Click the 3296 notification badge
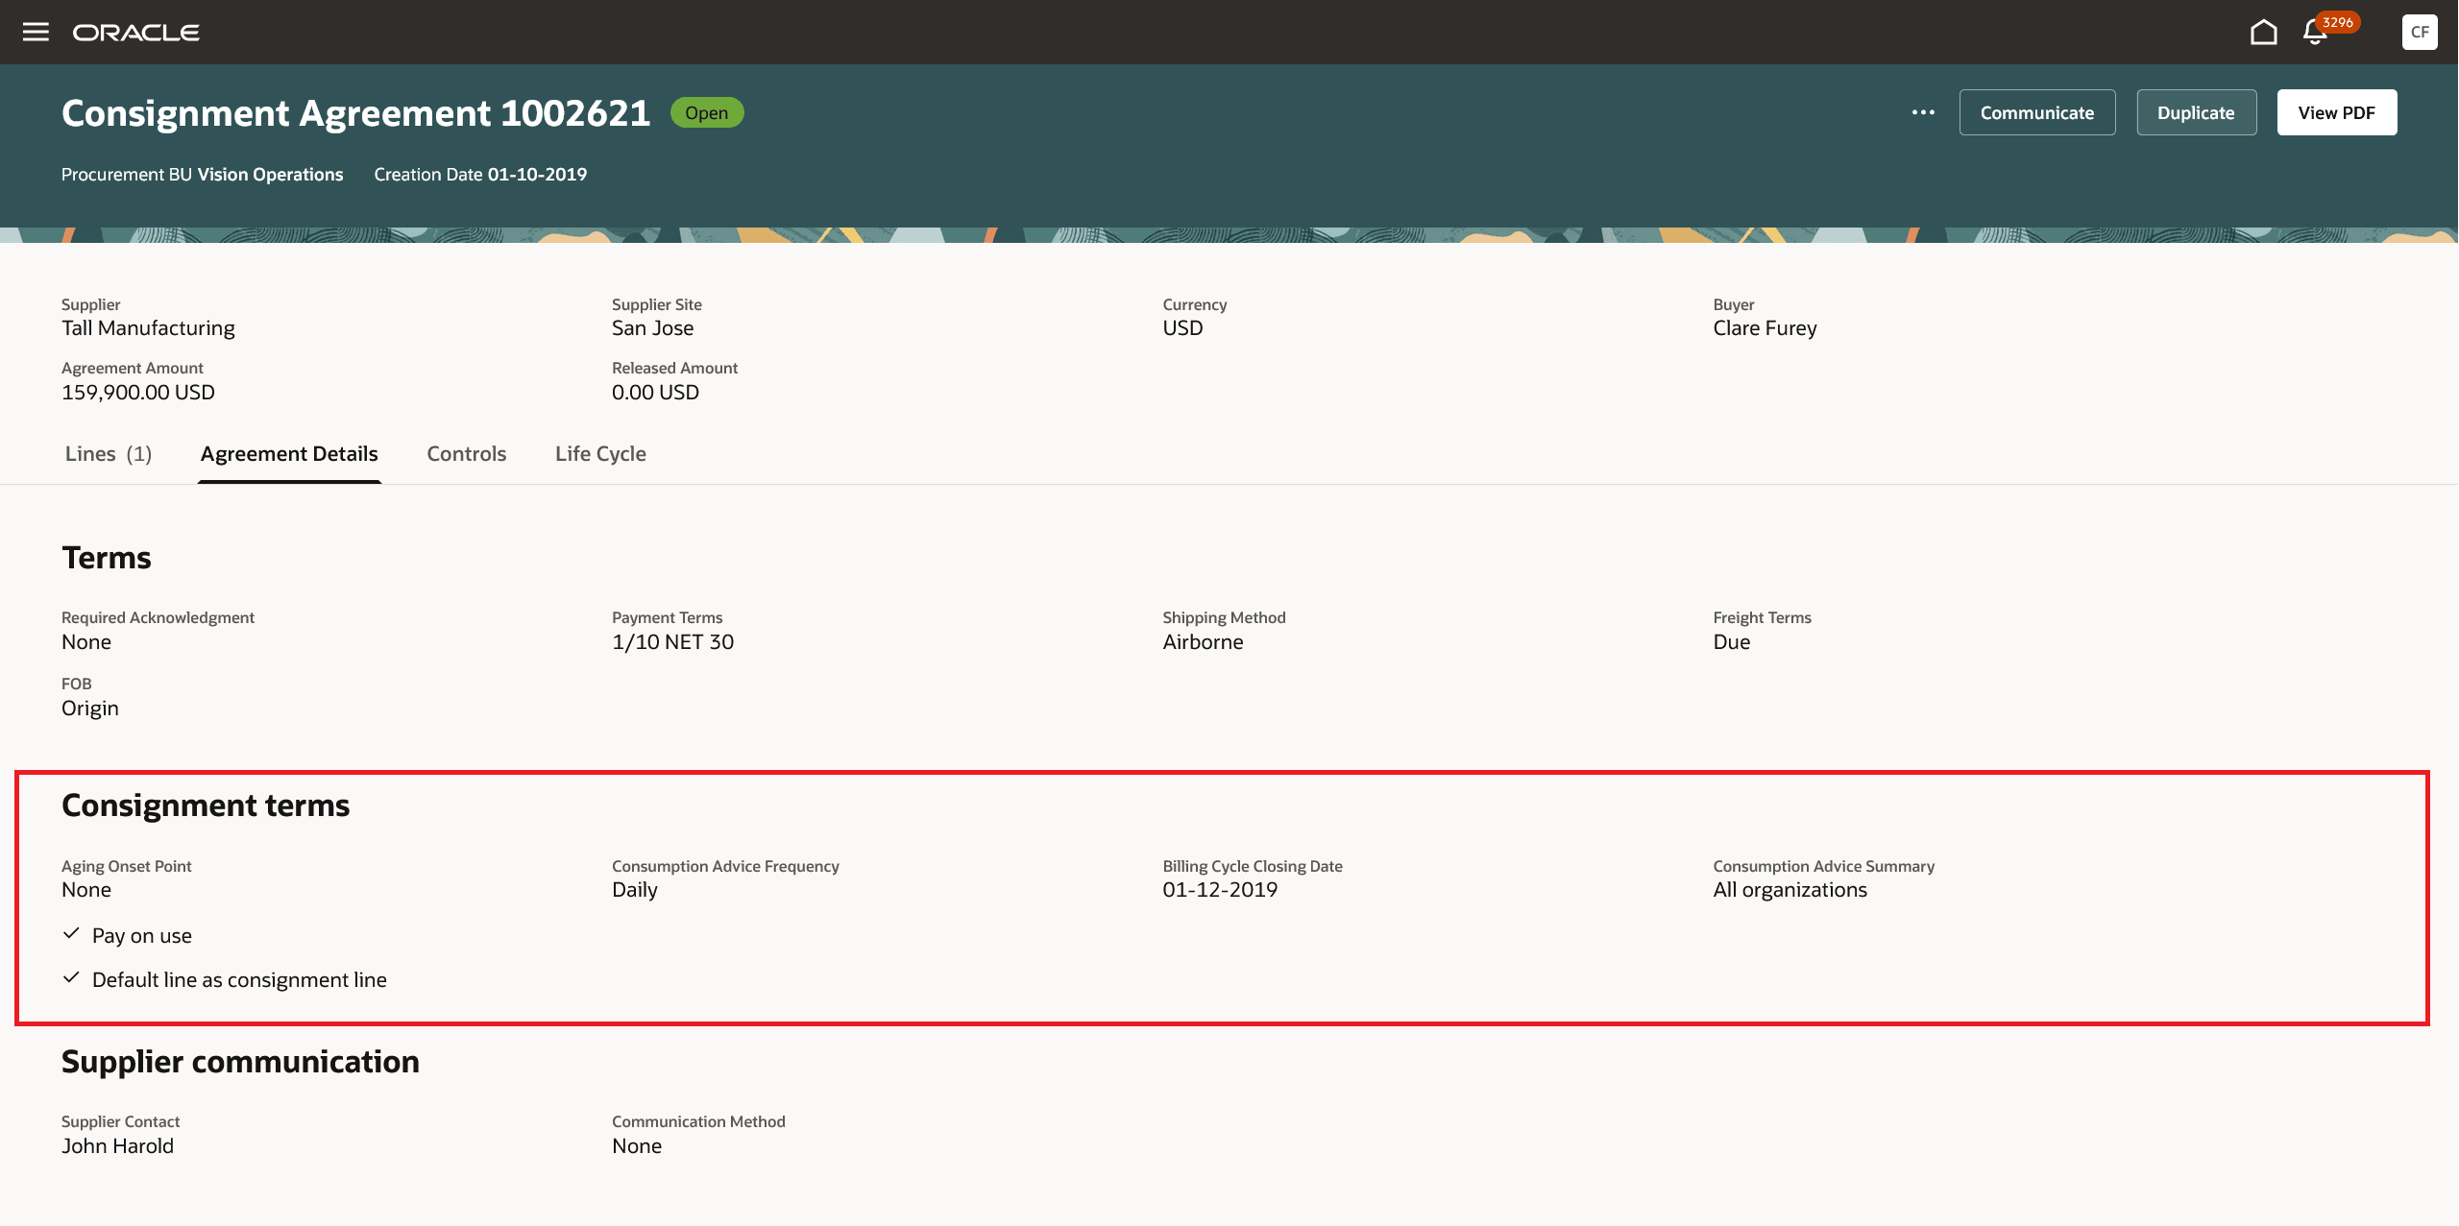The height and width of the screenshot is (1226, 2459). pyautogui.click(x=2337, y=22)
